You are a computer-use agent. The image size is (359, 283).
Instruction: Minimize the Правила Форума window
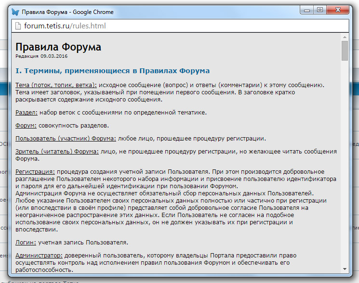point(307,10)
